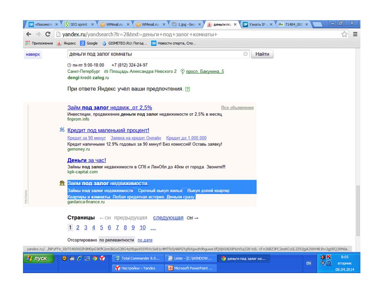Go to results page 5

point(102,227)
